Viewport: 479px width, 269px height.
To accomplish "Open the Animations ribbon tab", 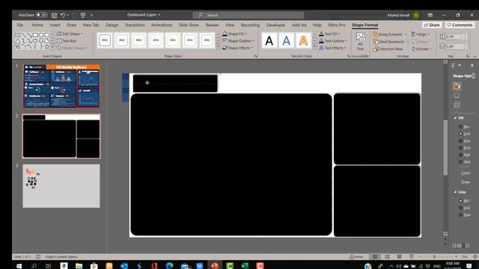I will point(162,25).
